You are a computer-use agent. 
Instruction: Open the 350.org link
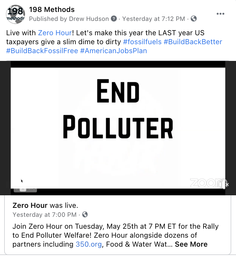[88, 244]
